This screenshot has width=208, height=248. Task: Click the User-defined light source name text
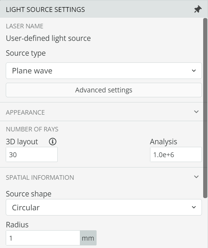pos(48,38)
